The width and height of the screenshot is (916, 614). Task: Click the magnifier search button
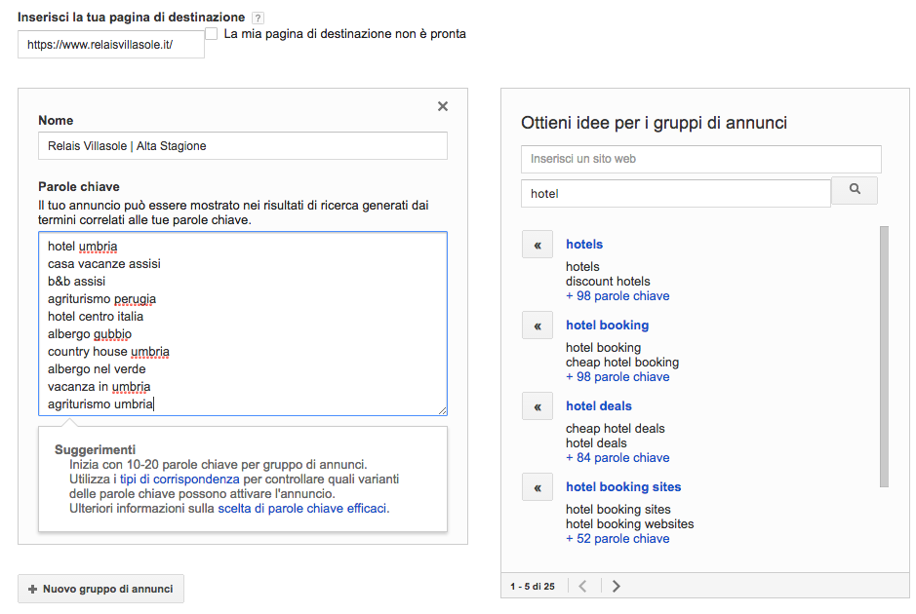click(855, 190)
